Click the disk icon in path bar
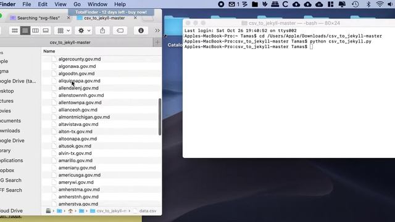Screen dimensions: 395x222 tap(48, 211)
